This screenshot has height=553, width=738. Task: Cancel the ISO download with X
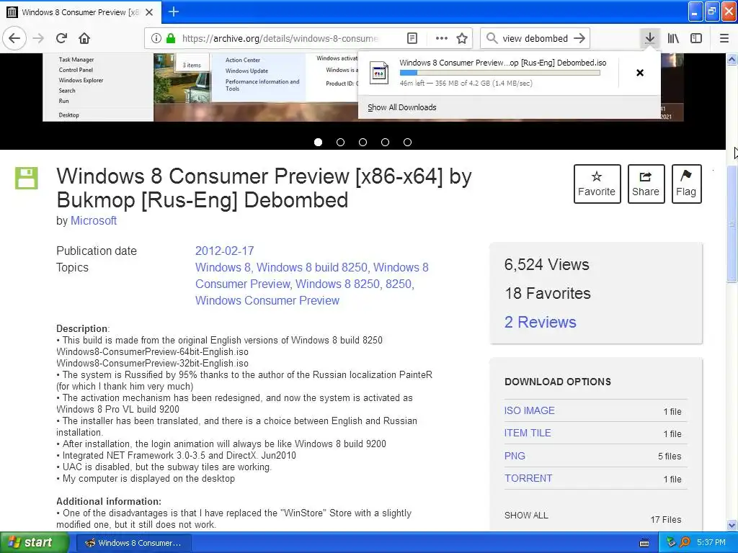click(640, 73)
